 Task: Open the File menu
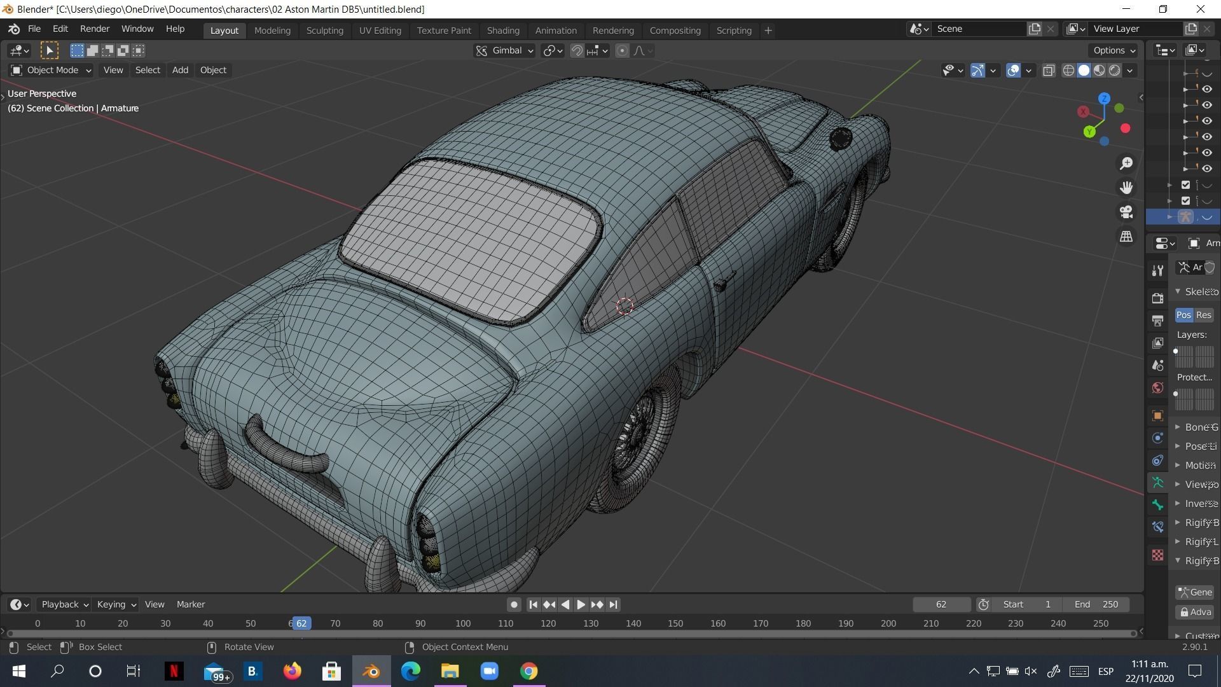coord(34,29)
